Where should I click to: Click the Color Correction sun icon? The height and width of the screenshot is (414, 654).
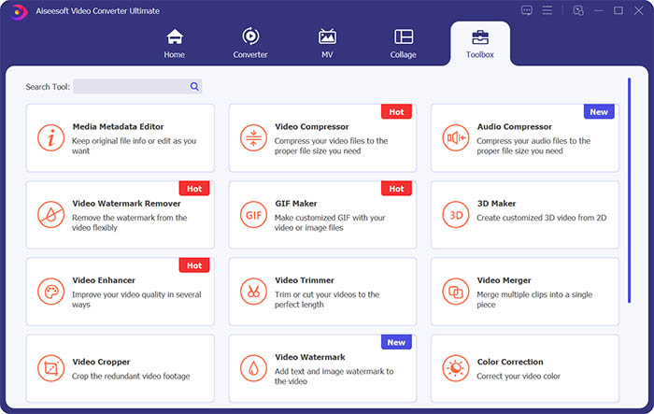coord(456,368)
